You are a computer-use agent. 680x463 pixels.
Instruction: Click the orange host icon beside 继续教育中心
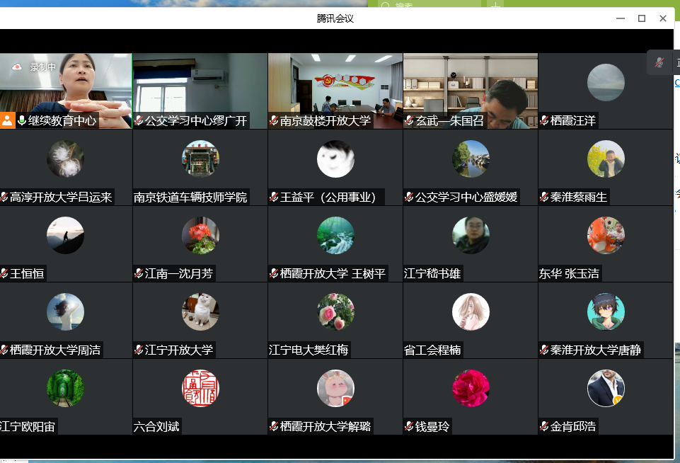click(7, 120)
